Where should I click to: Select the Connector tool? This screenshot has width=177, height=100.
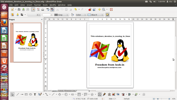46,94
